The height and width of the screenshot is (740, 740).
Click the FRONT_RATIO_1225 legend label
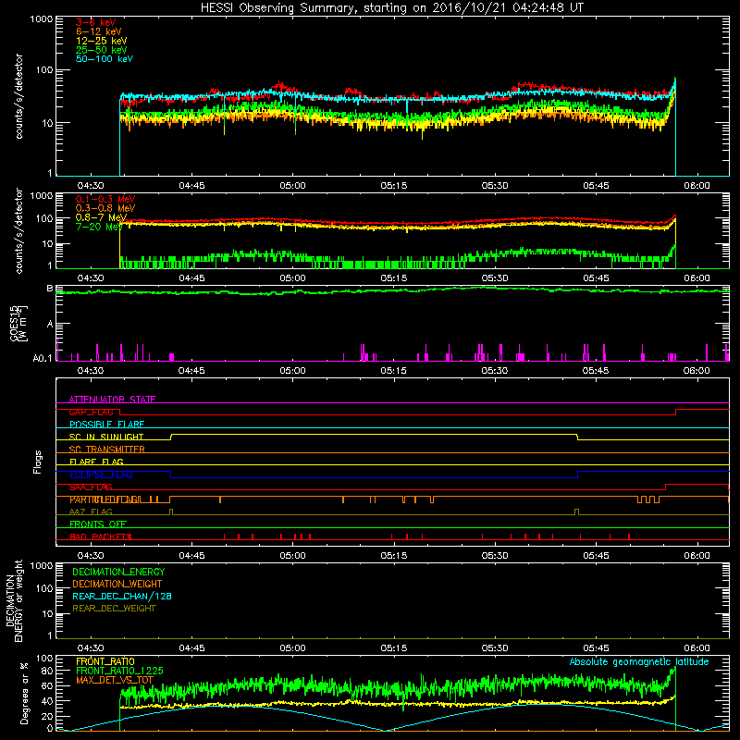point(119,671)
